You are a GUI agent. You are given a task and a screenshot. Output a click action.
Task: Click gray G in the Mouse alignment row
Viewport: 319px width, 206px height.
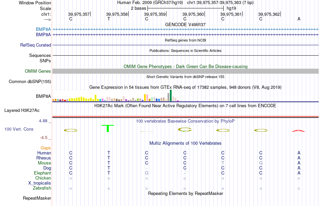(261, 163)
